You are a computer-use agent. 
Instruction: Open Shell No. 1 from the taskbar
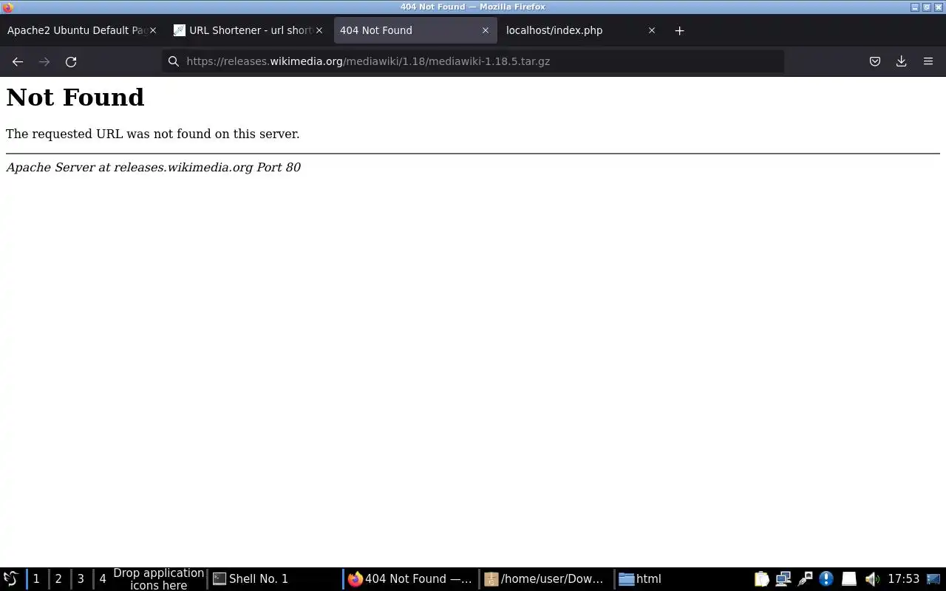click(275, 579)
